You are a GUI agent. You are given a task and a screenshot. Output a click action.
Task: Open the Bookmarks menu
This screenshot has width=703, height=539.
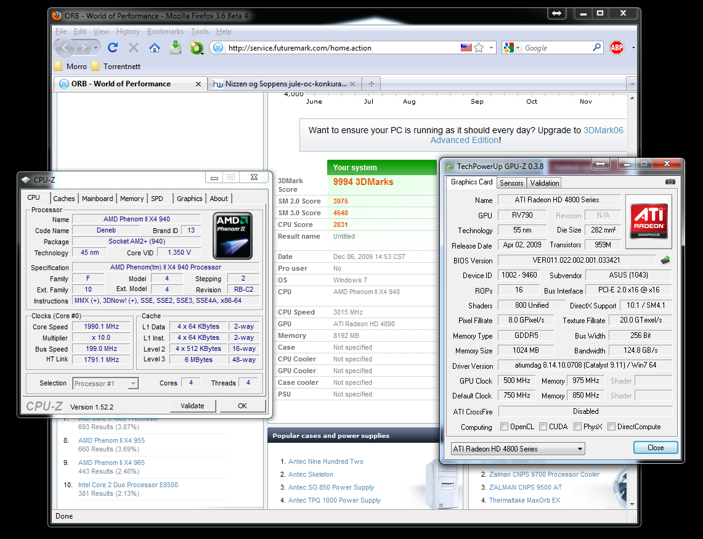pyautogui.click(x=165, y=31)
